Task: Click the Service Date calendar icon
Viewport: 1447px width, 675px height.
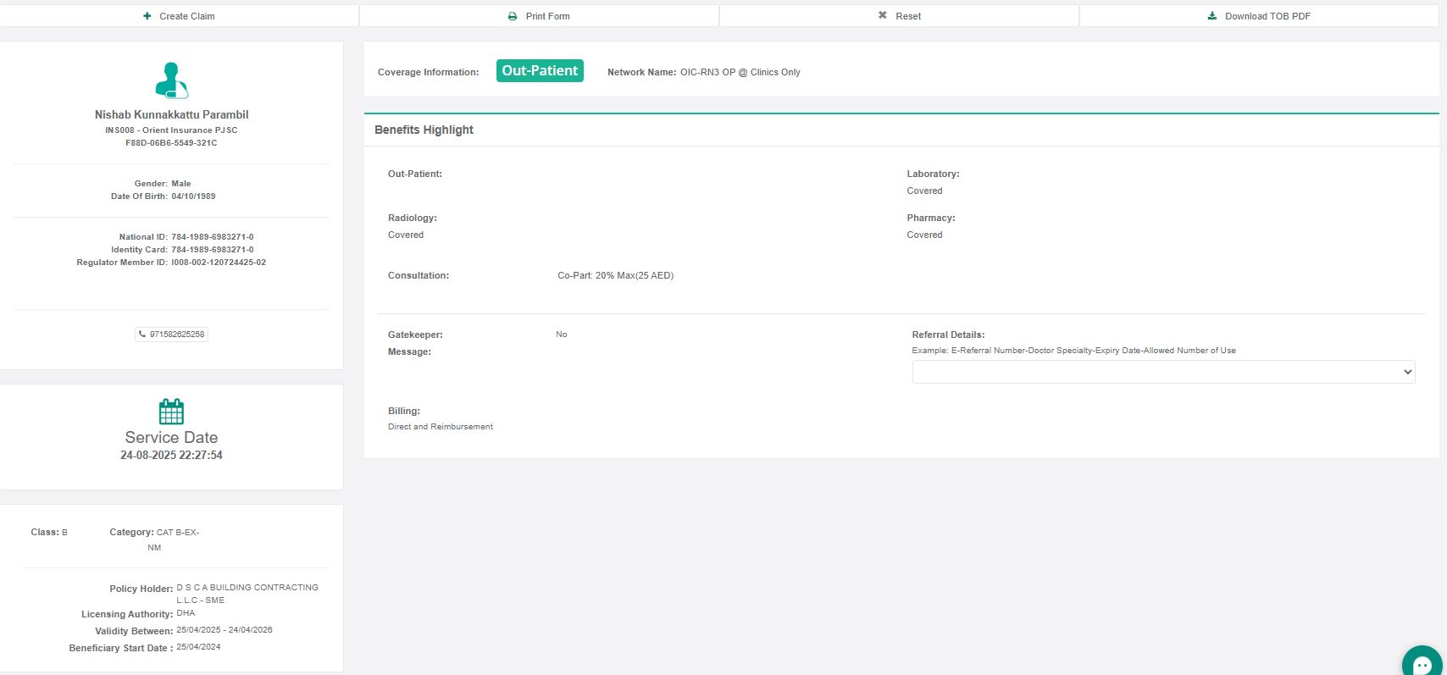Action: tap(171, 412)
